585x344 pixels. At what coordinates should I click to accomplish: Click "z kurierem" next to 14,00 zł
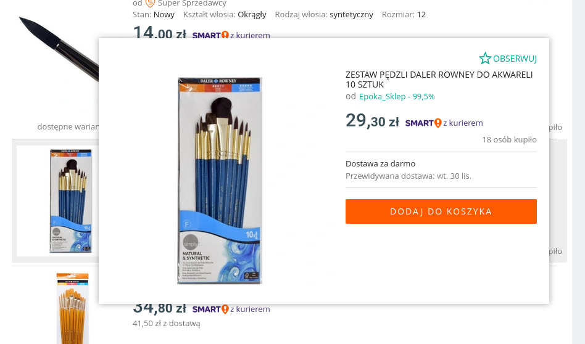click(250, 35)
